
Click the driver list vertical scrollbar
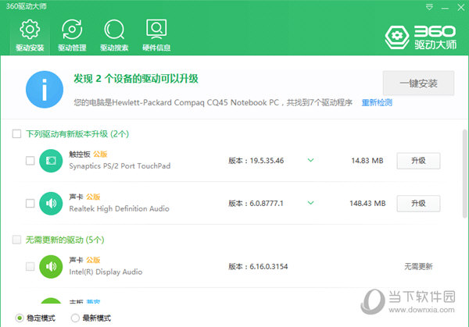(464, 173)
